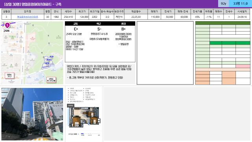Click the 전세가 cell showing 50,000
Viewport: 252px width, 142px height.
(168, 17)
